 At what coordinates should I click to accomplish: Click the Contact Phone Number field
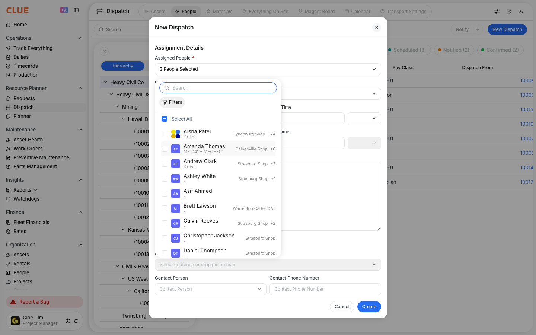coord(325,289)
